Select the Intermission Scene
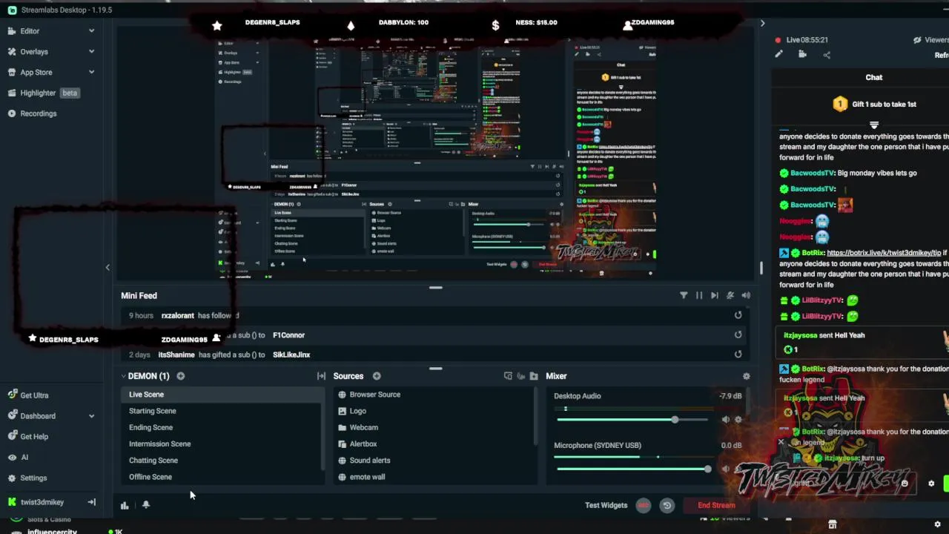 [x=222, y=444]
